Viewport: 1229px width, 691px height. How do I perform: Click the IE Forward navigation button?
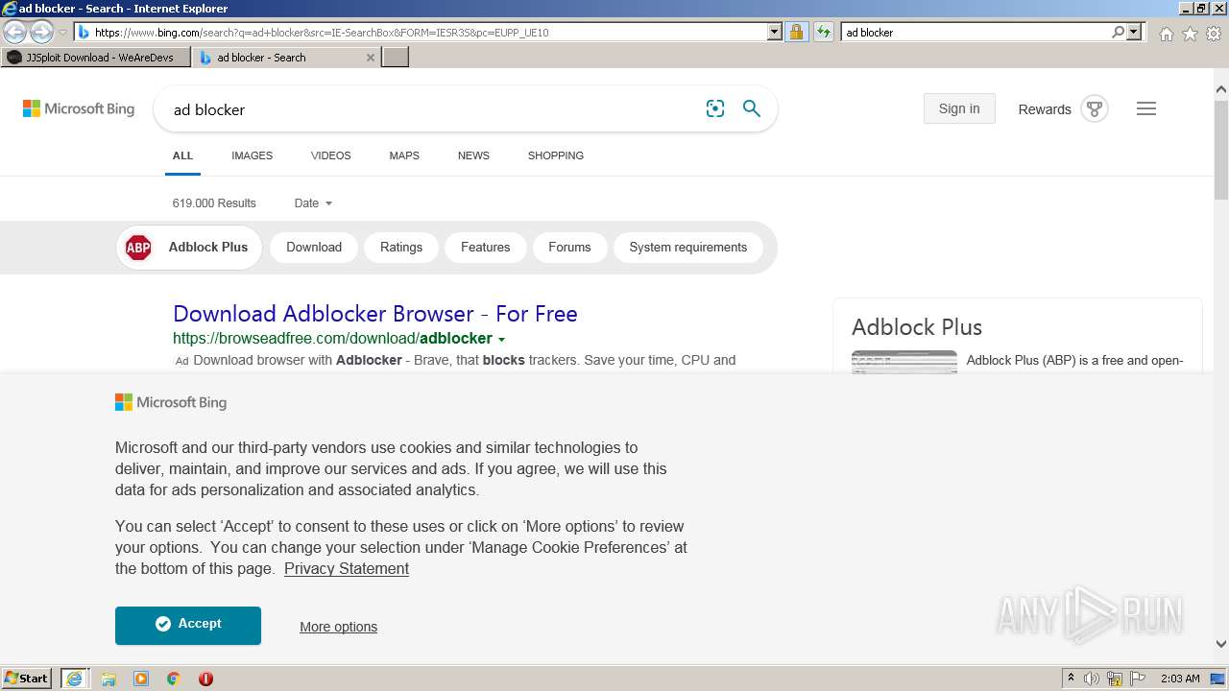click(41, 32)
